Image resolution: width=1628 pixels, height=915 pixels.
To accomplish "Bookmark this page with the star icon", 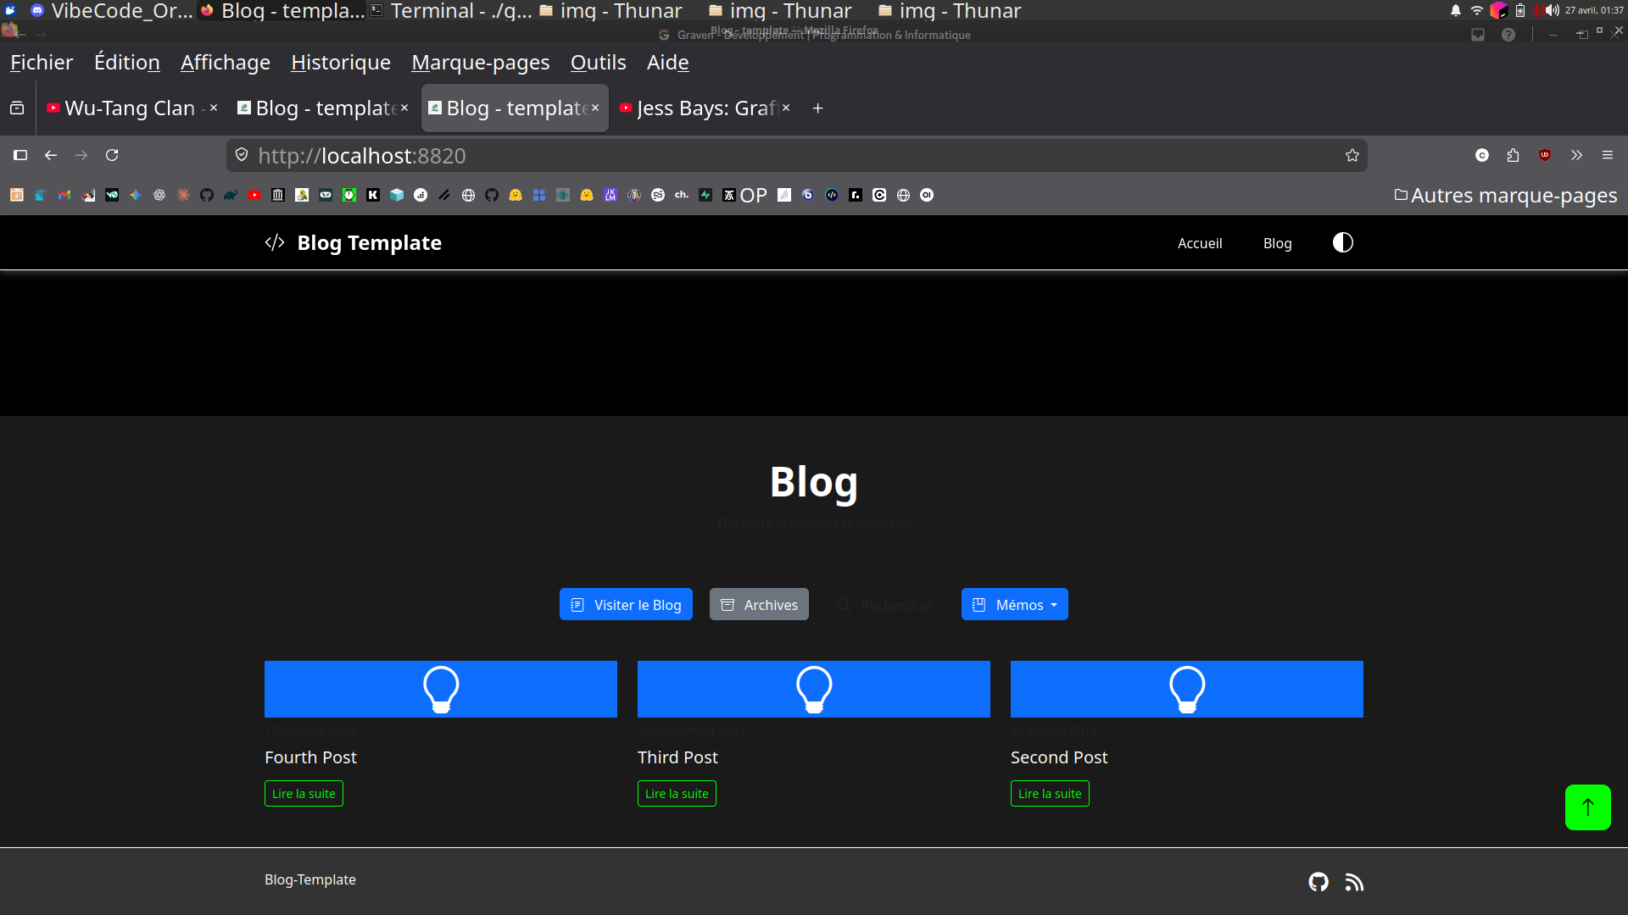I will (1352, 155).
